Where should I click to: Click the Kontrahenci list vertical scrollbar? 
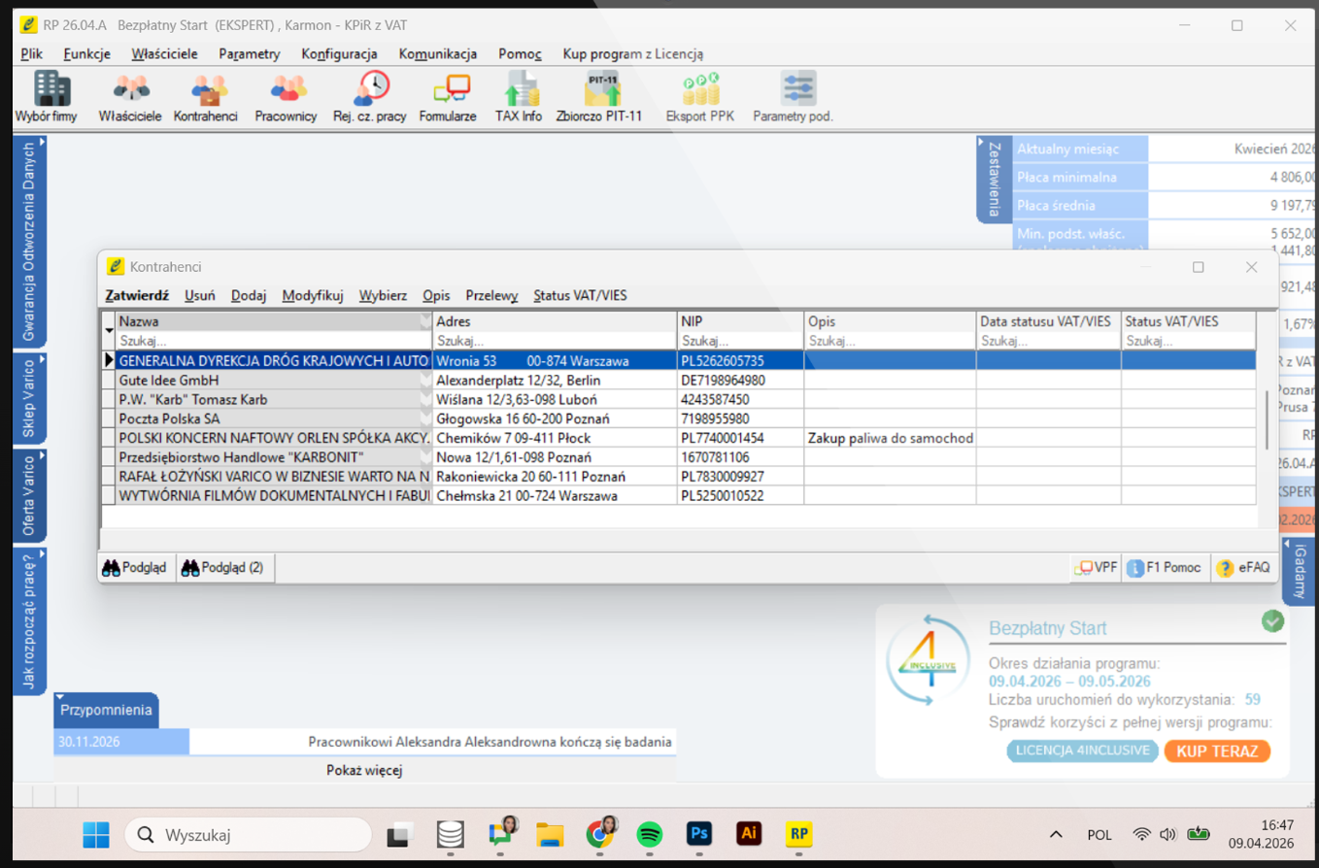point(1268,417)
